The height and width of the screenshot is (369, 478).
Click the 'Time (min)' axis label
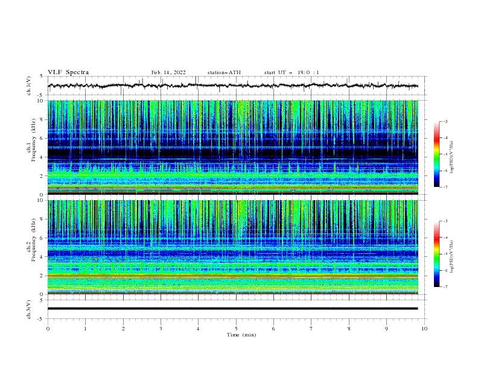point(241,335)
